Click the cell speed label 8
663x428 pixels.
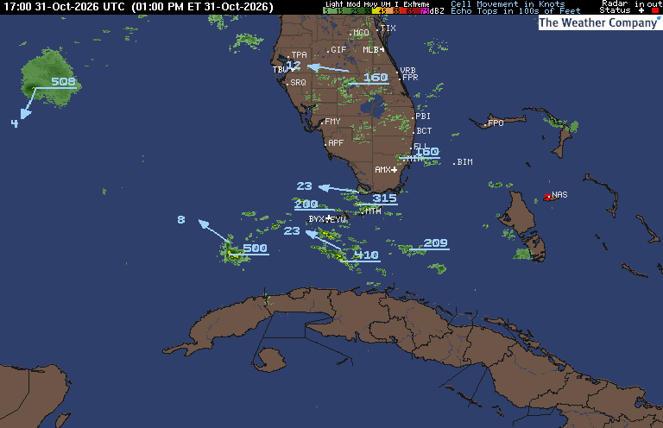pos(181,219)
